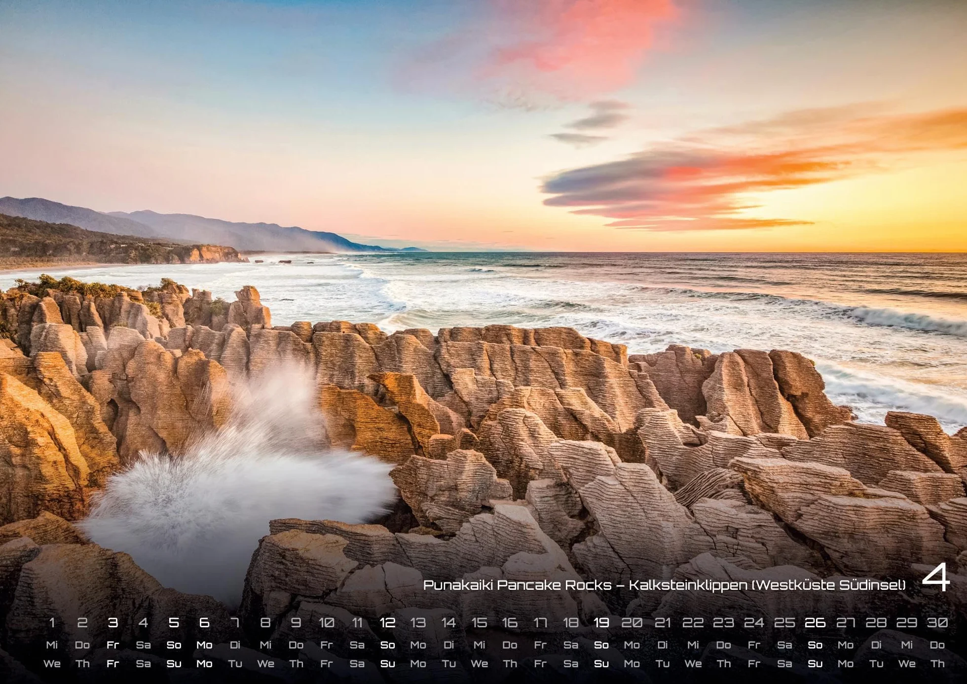The height and width of the screenshot is (684, 967).
Task: Select day number 10 in the calendar
Action: [326, 623]
